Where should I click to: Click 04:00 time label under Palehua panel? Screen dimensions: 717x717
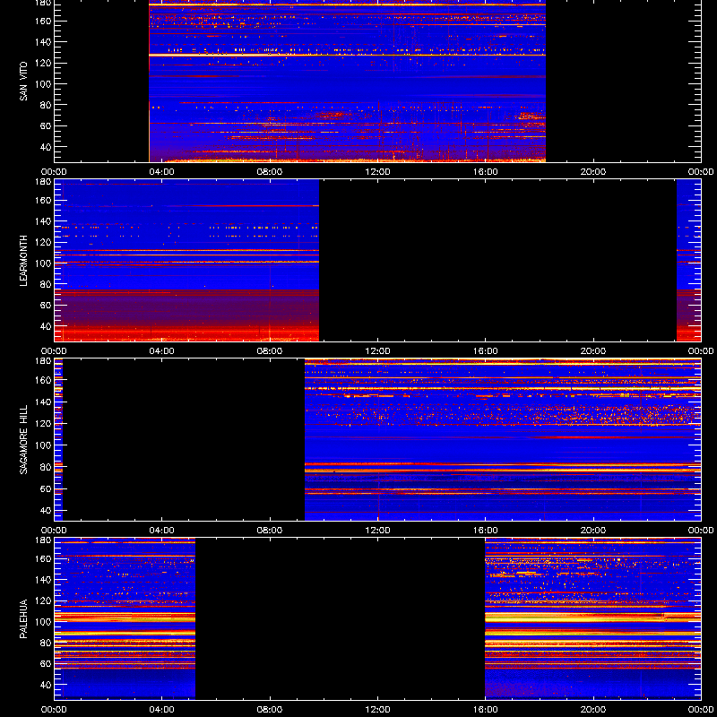pos(162,710)
